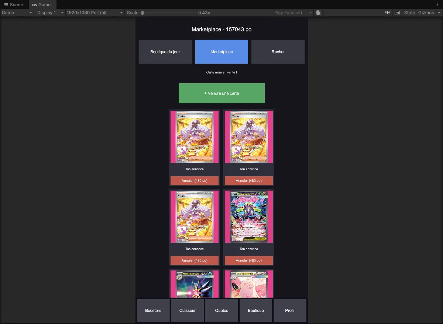Viewport: 443px width, 324px height.
Task: Toggle the Stats overlay
Action: 409,13
